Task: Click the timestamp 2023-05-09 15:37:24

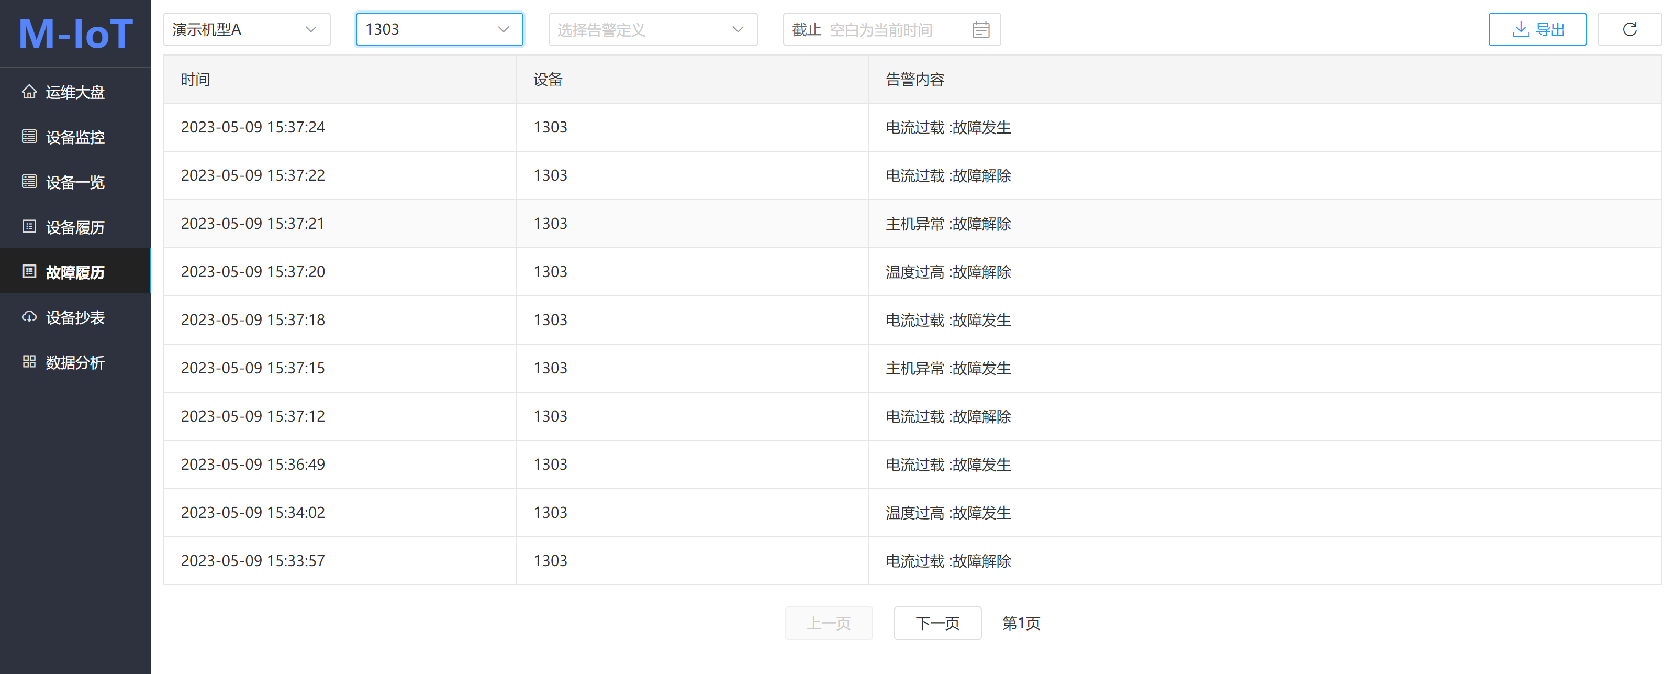Action: (253, 127)
